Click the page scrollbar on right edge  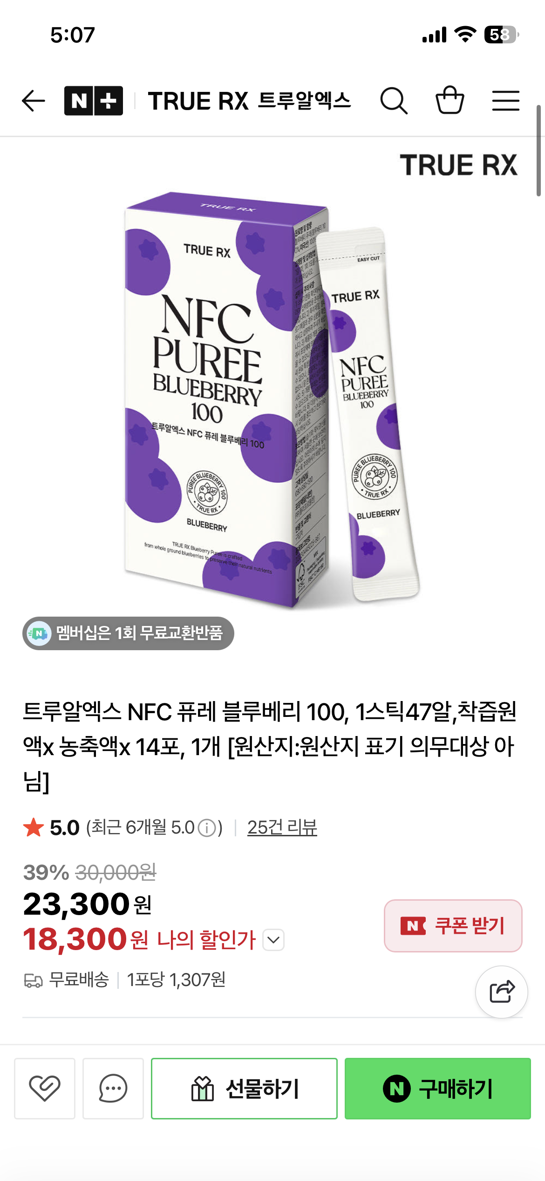(538, 150)
